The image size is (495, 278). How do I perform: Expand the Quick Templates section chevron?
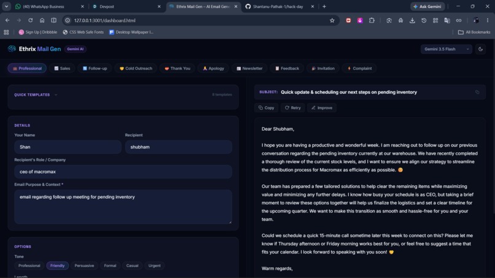point(56,95)
